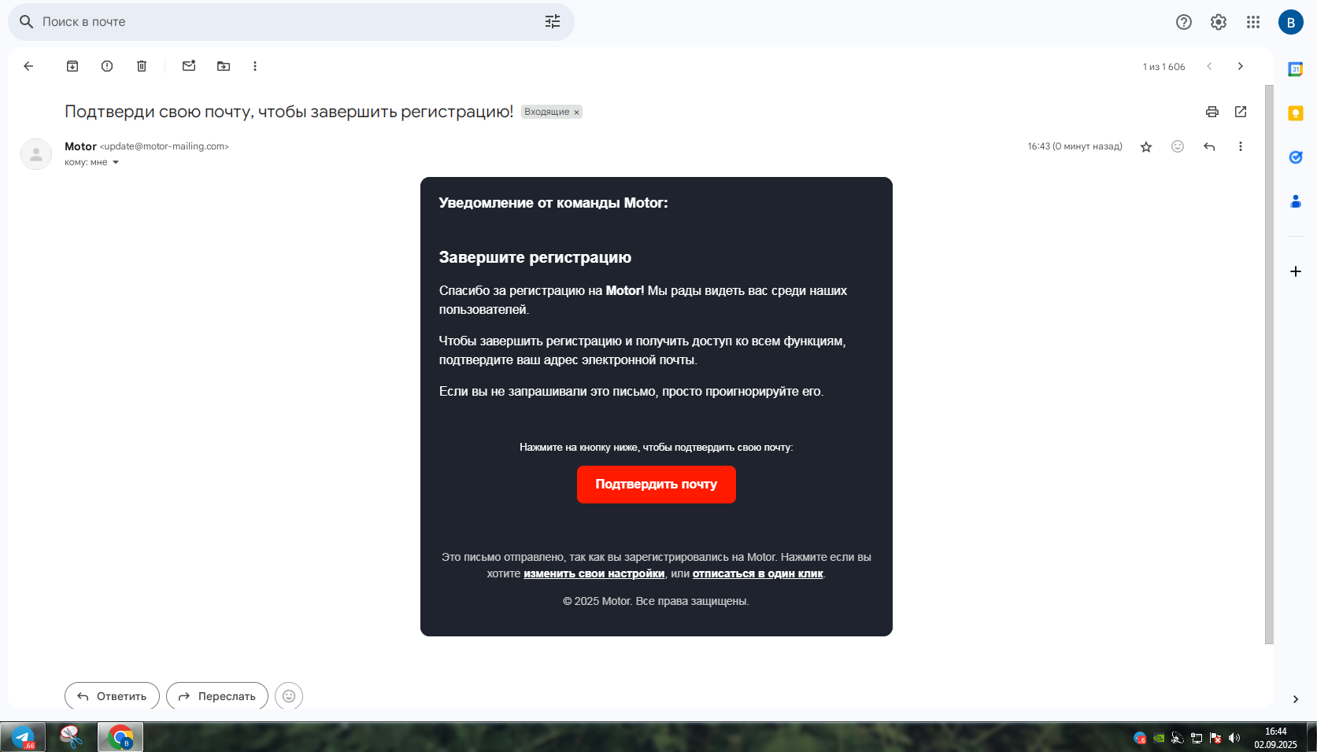
Task: Open the Move to folder icon
Action: (224, 66)
